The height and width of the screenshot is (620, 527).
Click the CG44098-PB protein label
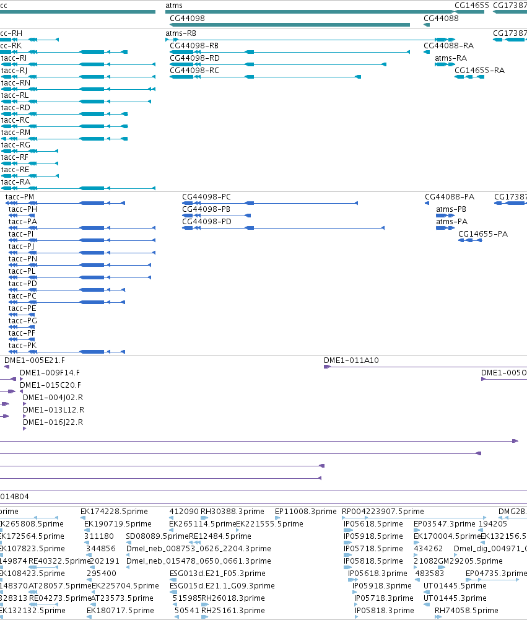pos(206,209)
